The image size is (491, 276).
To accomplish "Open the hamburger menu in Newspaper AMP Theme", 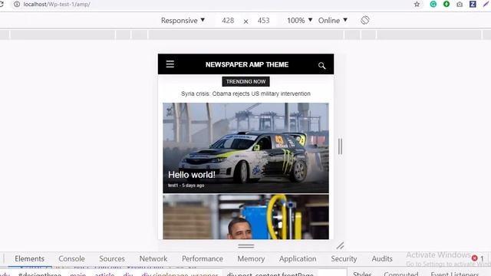I will coord(170,64).
